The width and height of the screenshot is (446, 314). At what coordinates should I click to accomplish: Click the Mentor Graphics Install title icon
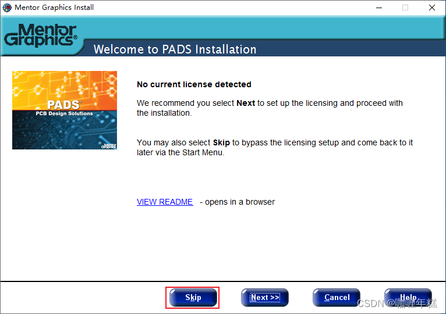[x=7, y=8]
